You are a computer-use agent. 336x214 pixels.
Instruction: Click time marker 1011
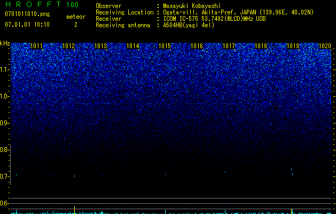(x=37, y=45)
